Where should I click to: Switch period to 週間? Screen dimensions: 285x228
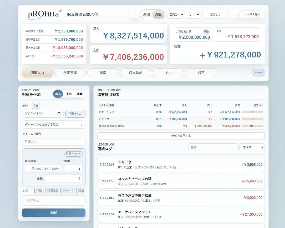146,14
